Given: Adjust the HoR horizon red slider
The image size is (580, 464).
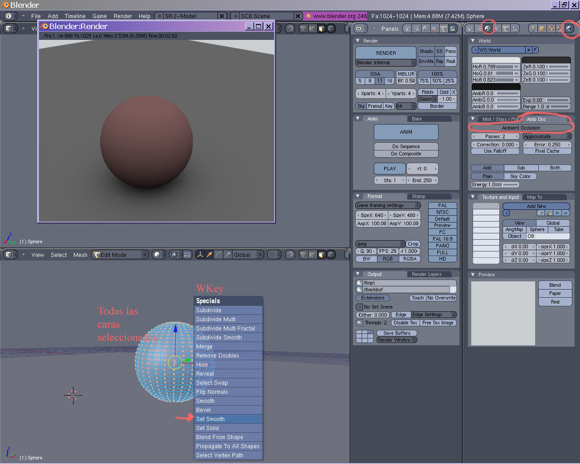Looking at the screenshot, I should [496, 67].
